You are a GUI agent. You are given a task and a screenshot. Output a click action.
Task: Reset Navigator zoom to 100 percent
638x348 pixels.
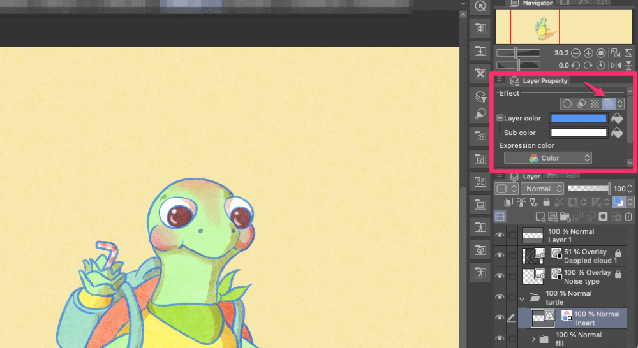pyautogui.click(x=600, y=54)
